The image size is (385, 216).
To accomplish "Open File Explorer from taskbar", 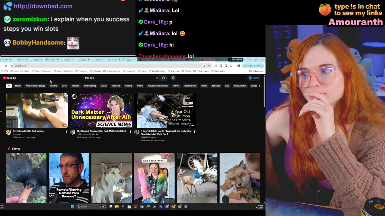I will pos(117,207).
